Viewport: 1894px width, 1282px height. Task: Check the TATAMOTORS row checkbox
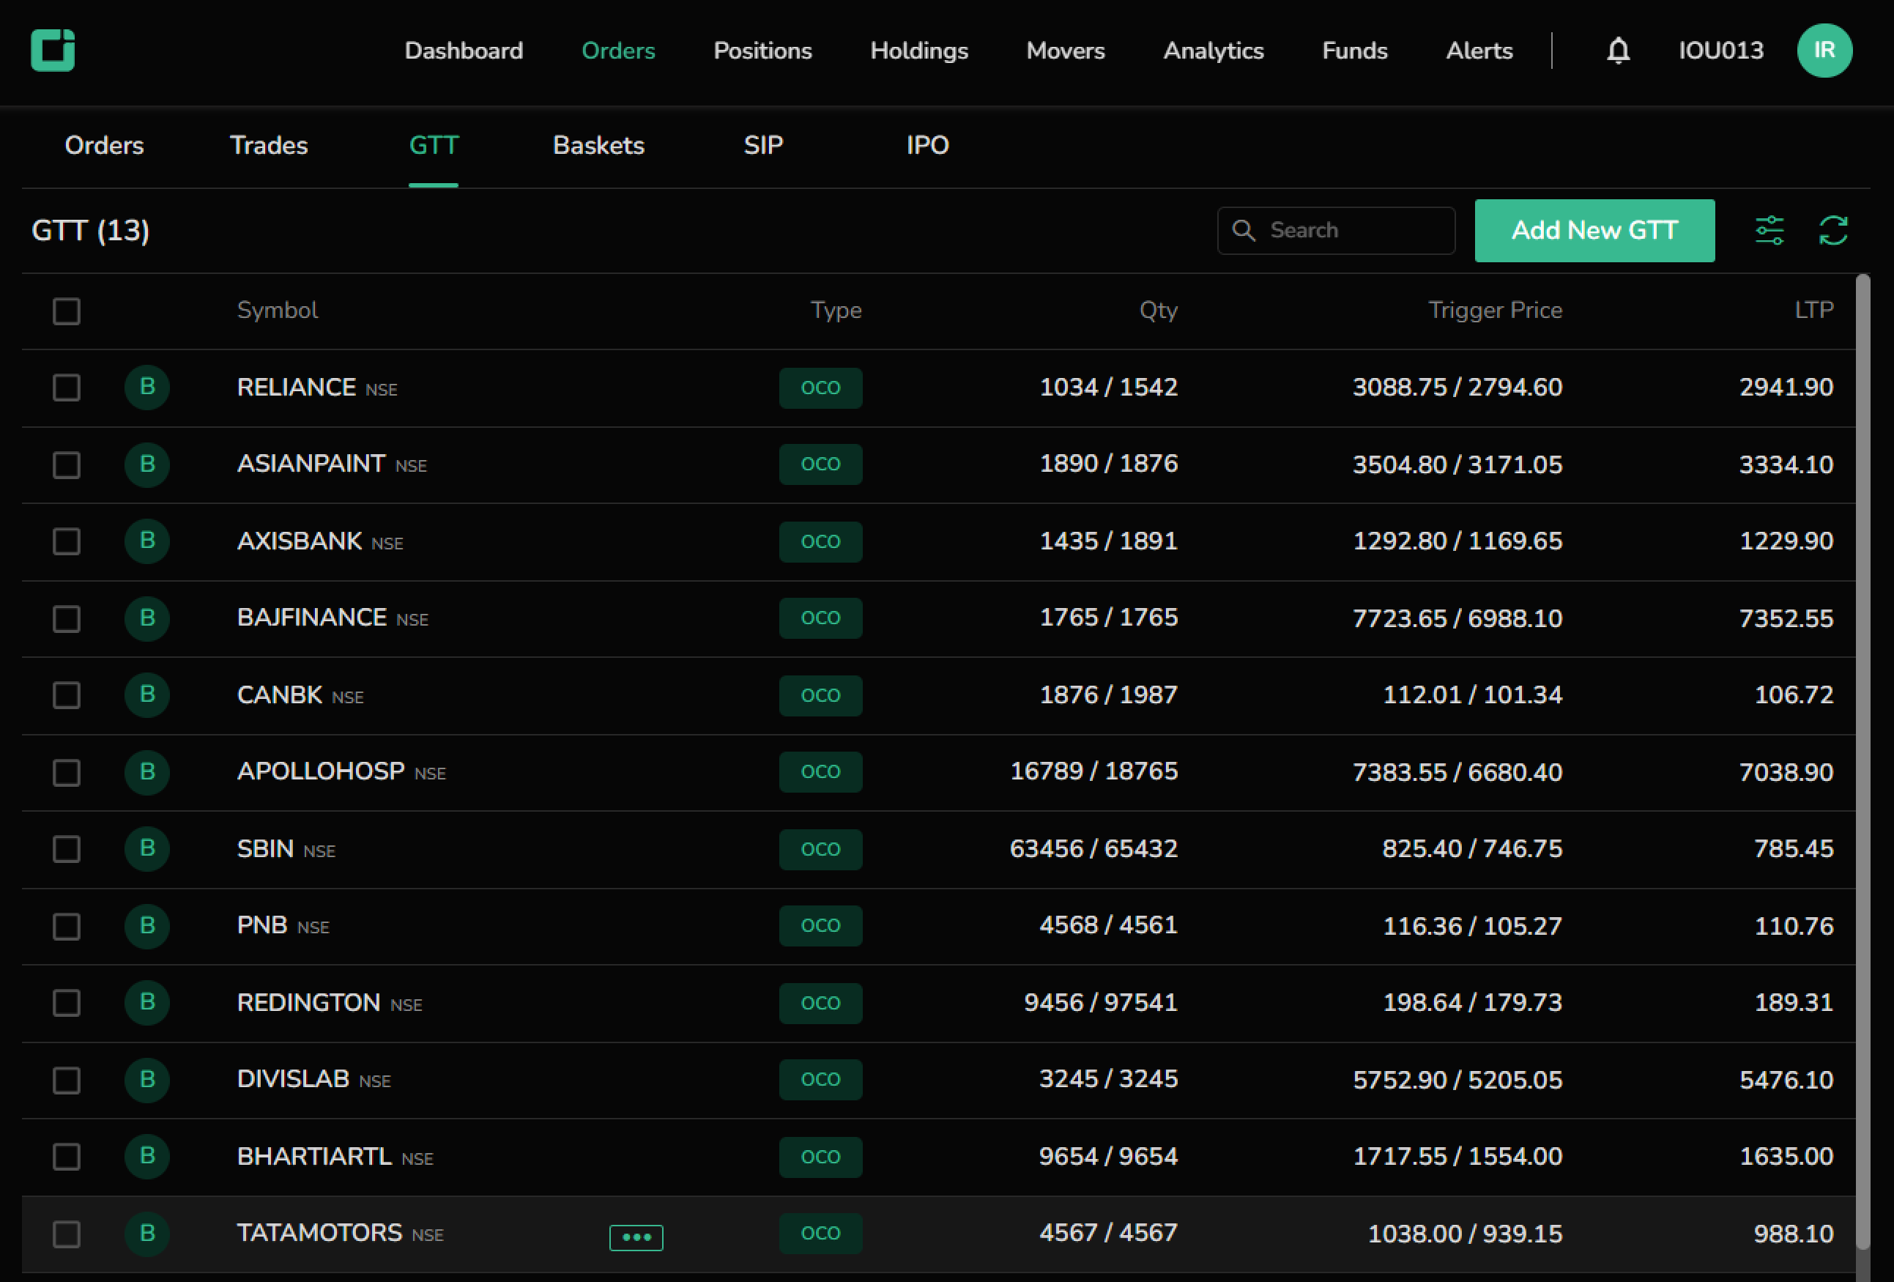point(66,1234)
